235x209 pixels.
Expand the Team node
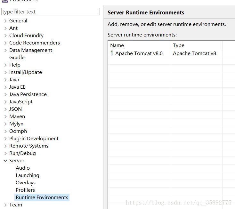[x=5, y=205]
